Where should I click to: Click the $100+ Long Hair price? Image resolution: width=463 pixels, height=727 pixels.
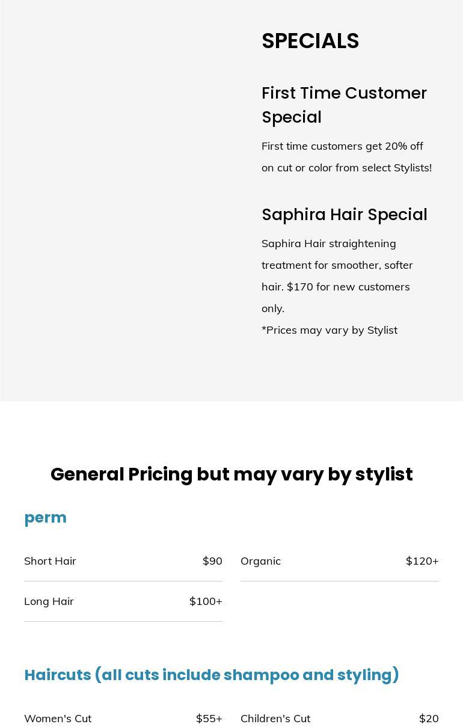[206, 601]
